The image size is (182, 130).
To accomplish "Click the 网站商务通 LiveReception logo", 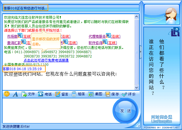I will (x=161, y=118).
